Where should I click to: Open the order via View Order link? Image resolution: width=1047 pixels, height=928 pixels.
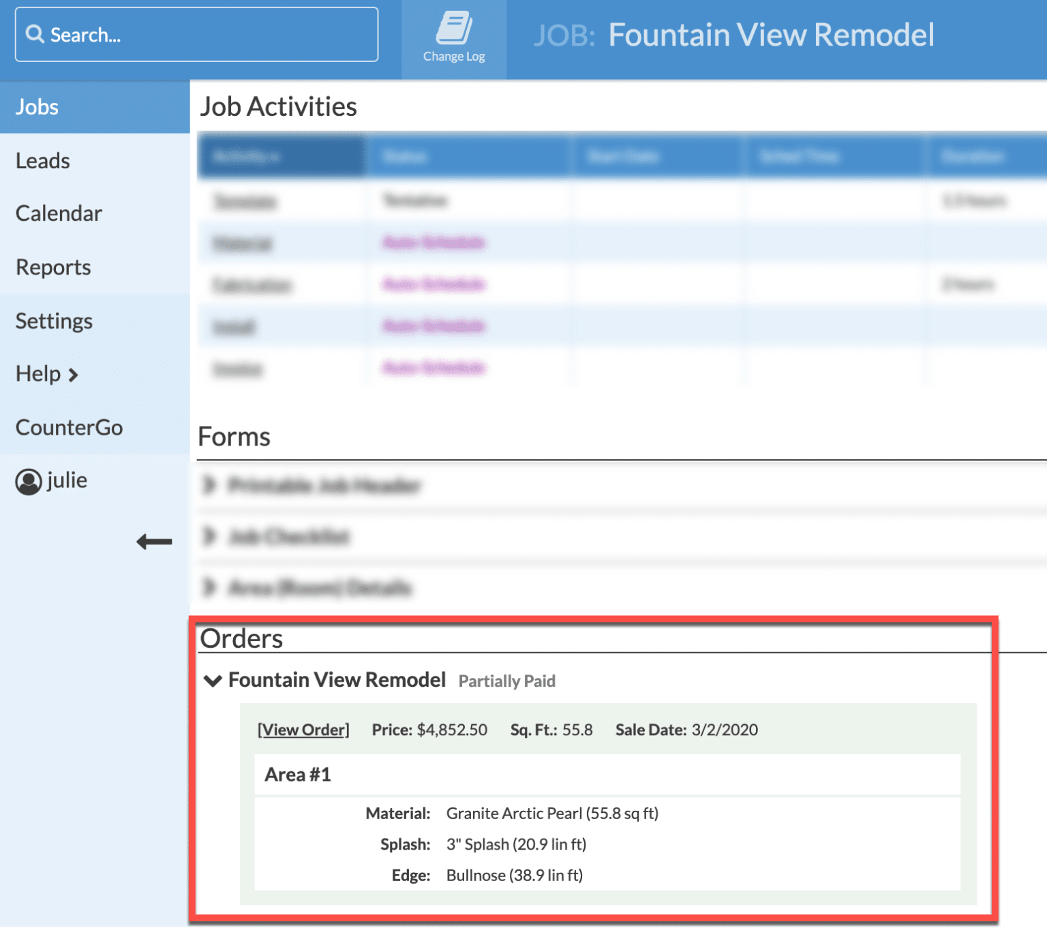[303, 729]
